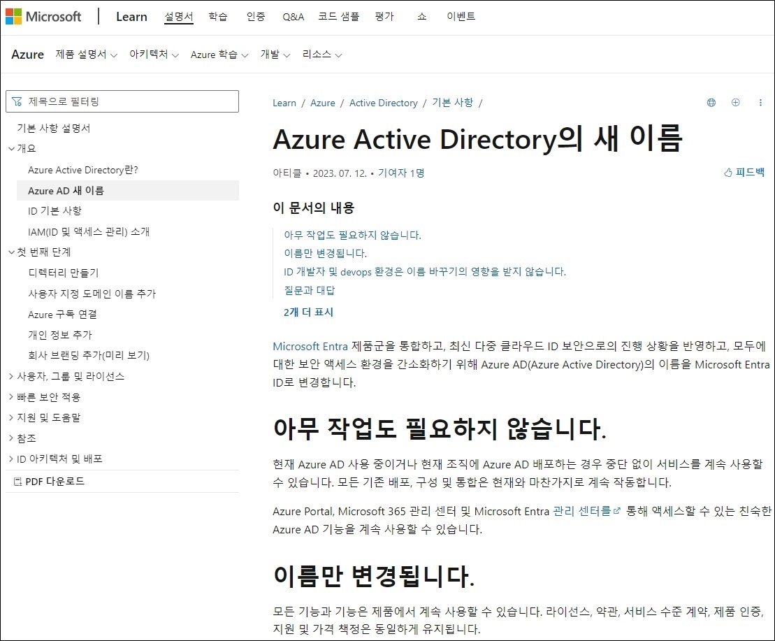Jump to 이름만 변경됩니다 contents link
The image size is (775, 641).
(325, 254)
